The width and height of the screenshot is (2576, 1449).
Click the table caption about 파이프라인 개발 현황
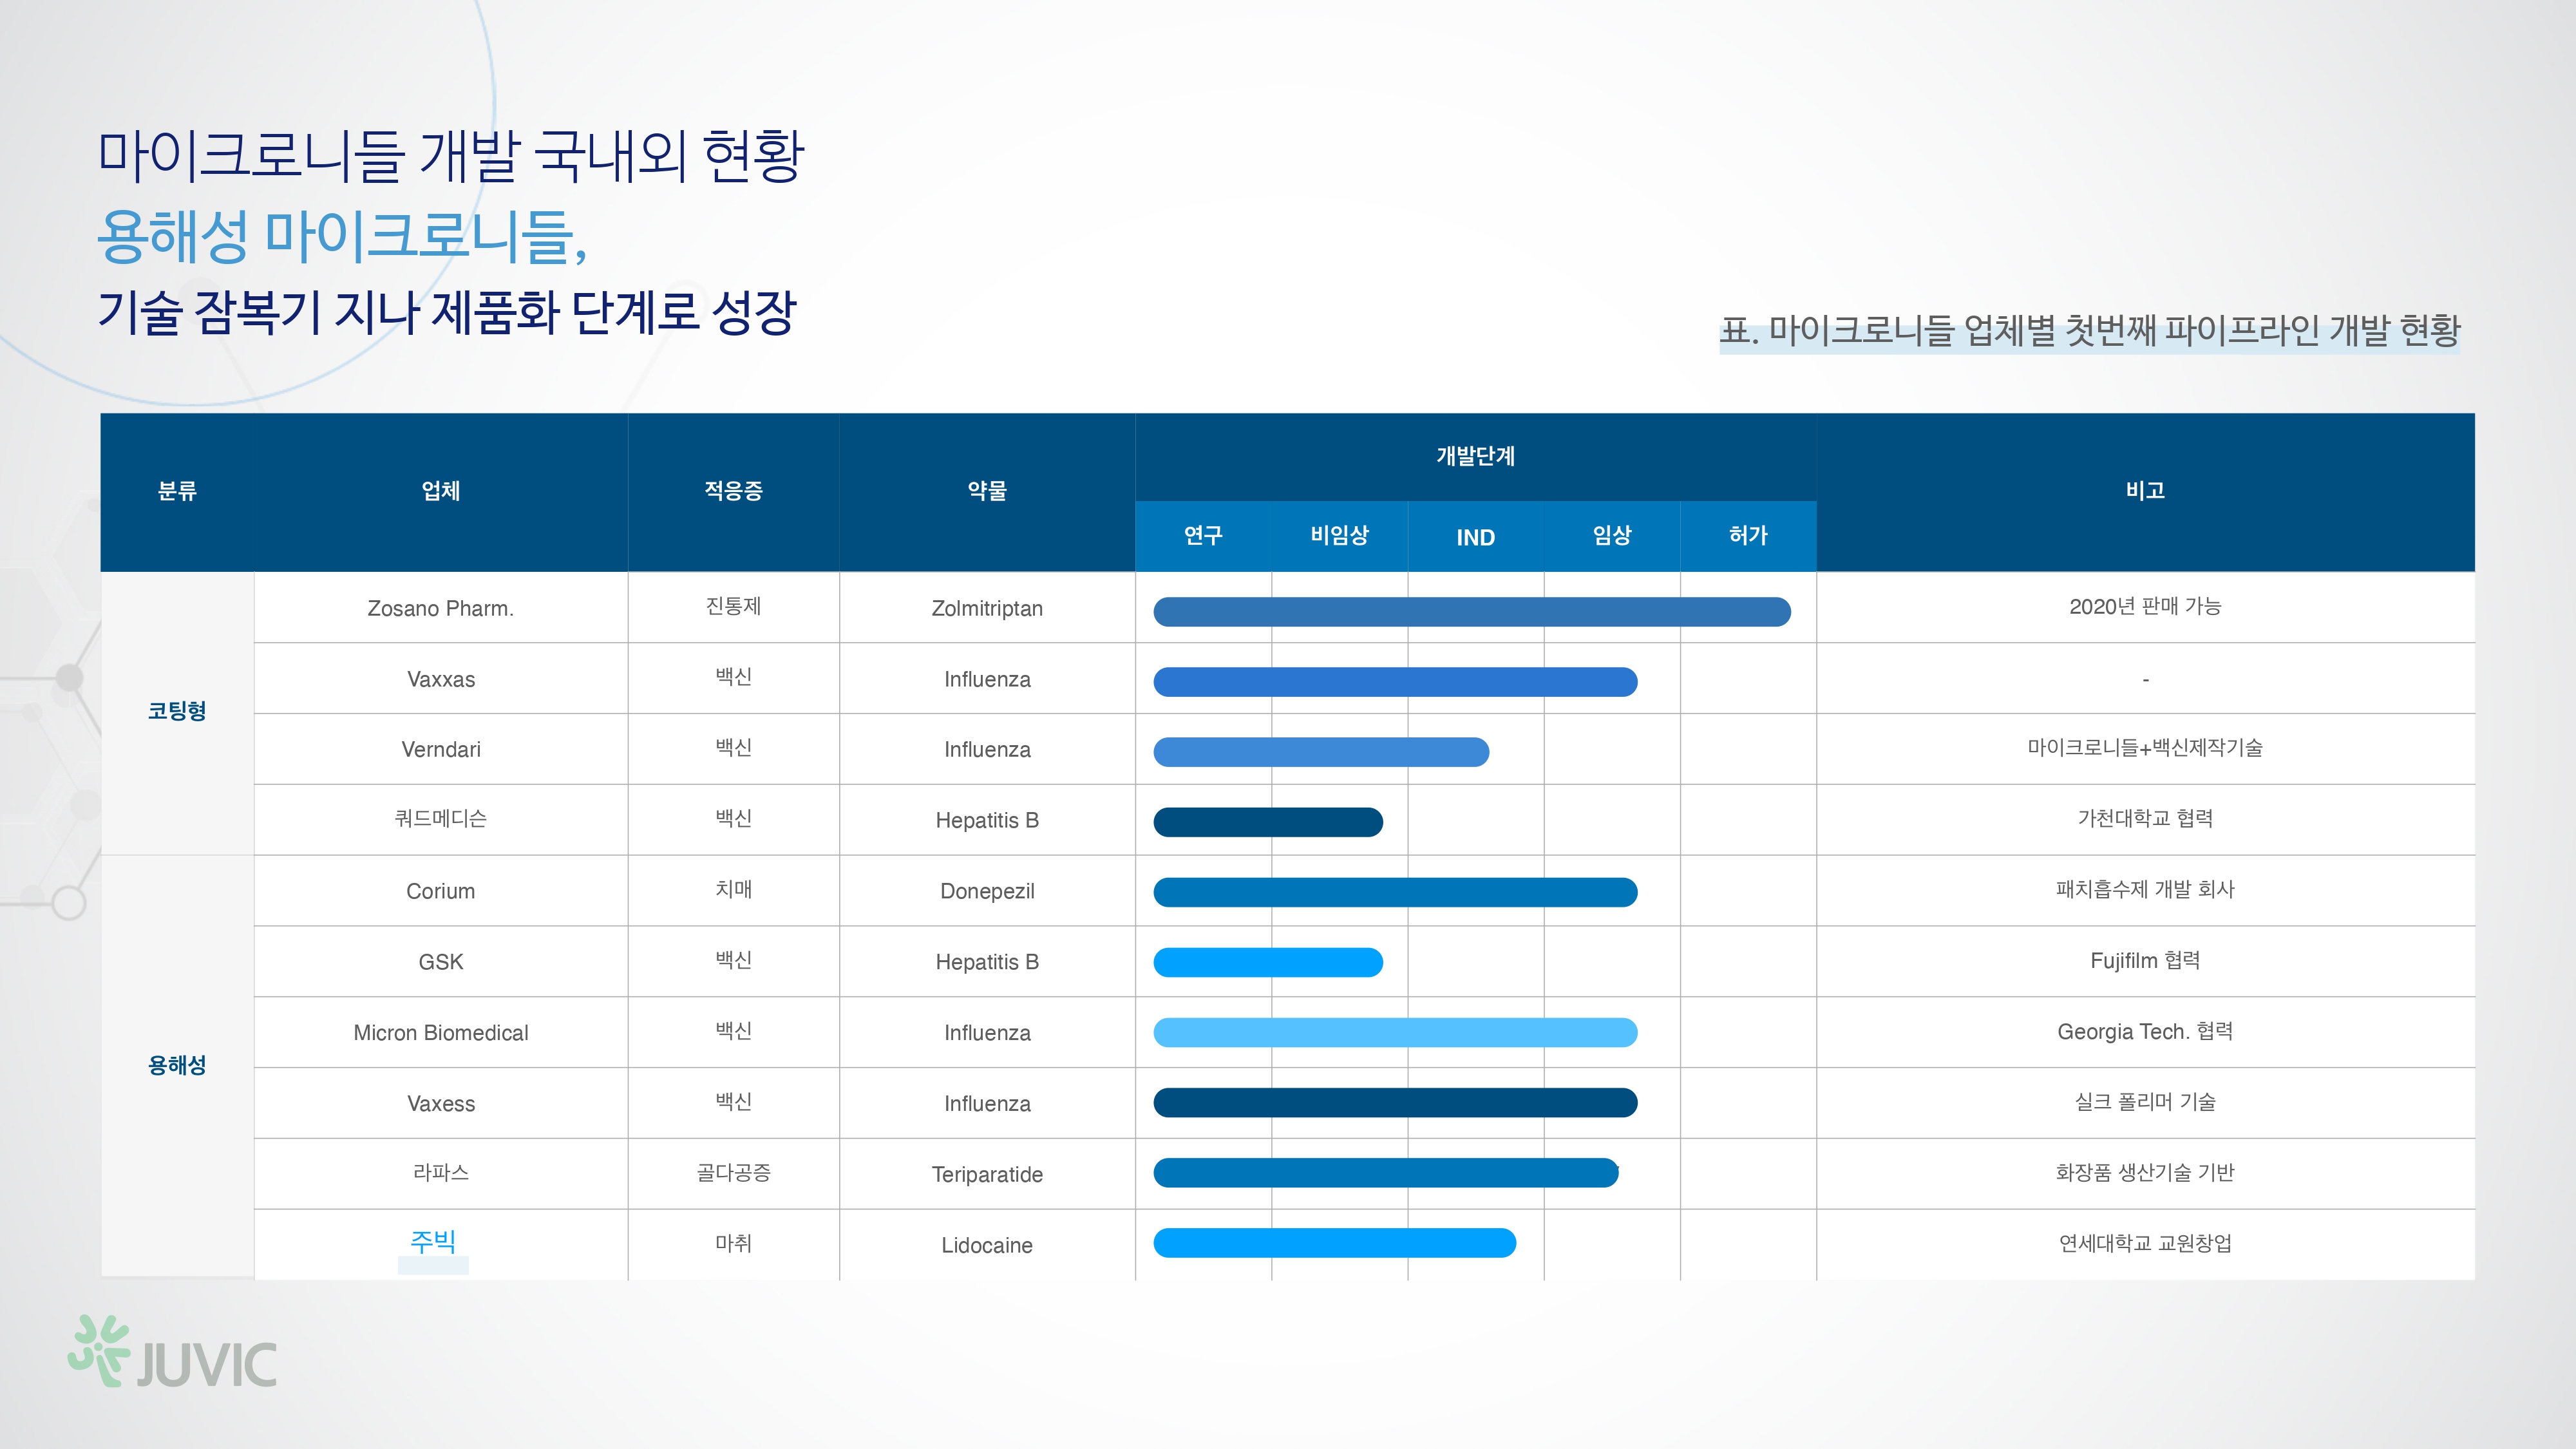coord(2089,331)
